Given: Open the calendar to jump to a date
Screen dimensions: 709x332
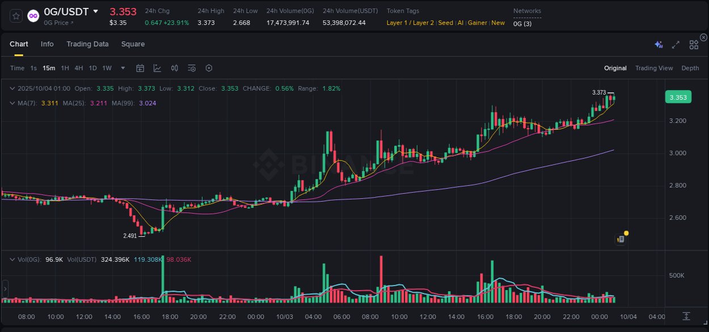Looking at the screenshot, I should coord(140,68).
